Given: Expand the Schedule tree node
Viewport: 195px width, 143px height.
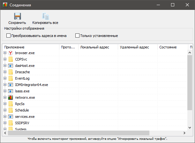Looking at the screenshot, I should click(x=5, y=110).
